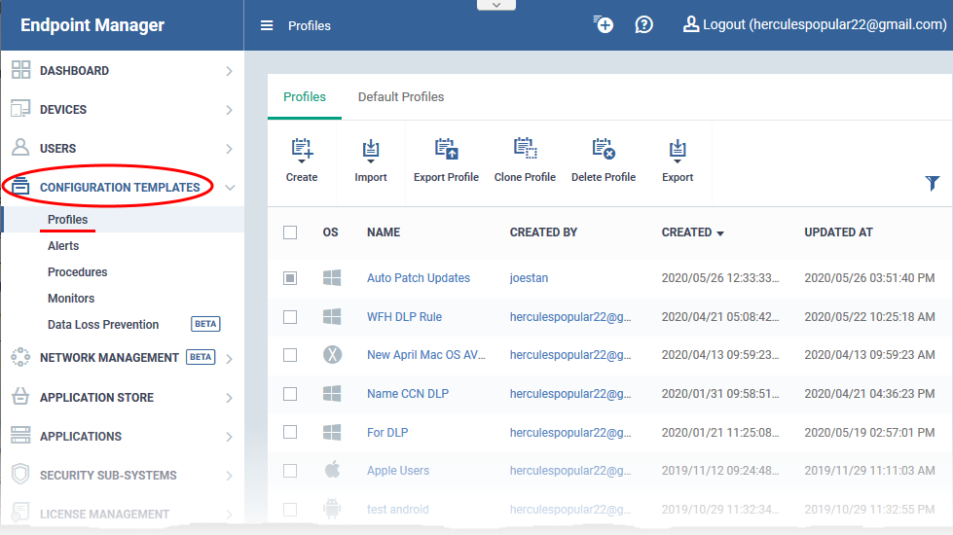Screen dimensions: 953x535
Task: Open the WFH DLP Rule profile link
Action: 404,317
